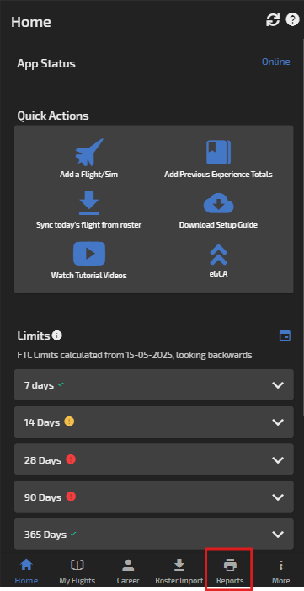Image resolution: width=304 pixels, height=591 pixels.
Task: Open Add Previous Experience Totals book icon
Action: (218, 153)
